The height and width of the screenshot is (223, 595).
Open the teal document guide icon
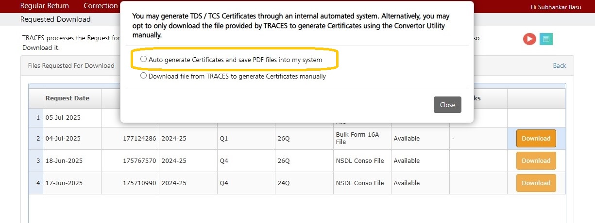(x=546, y=39)
